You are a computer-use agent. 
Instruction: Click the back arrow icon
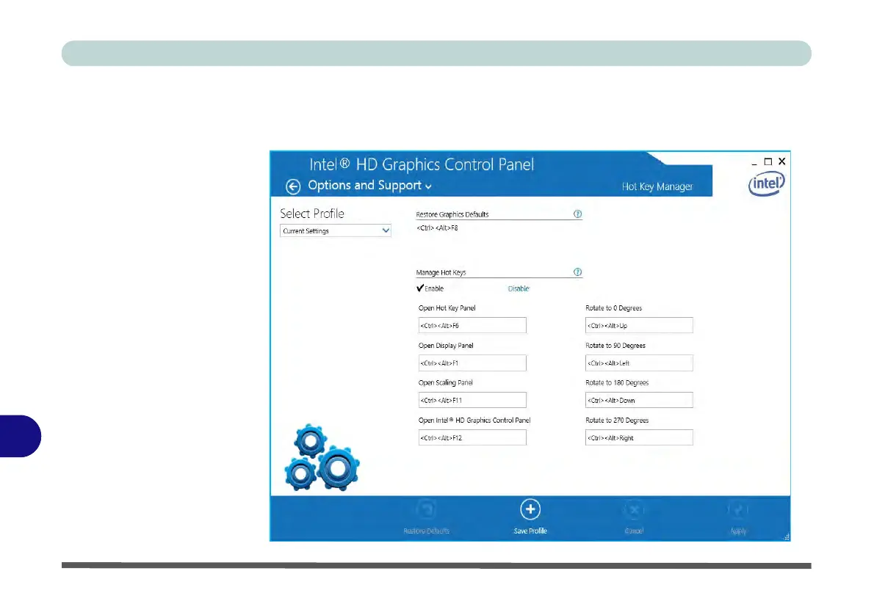click(x=293, y=186)
